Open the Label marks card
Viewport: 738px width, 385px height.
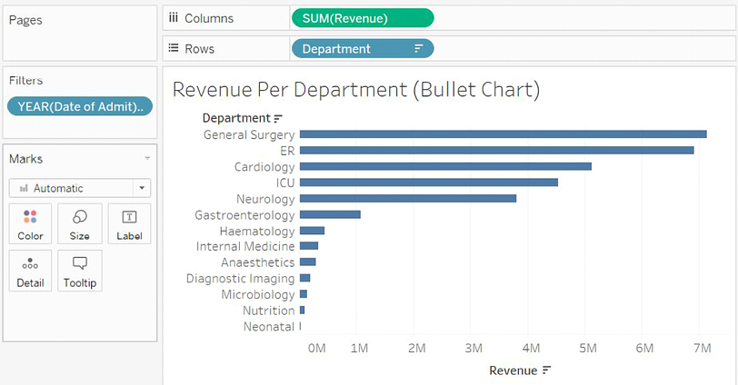click(129, 223)
